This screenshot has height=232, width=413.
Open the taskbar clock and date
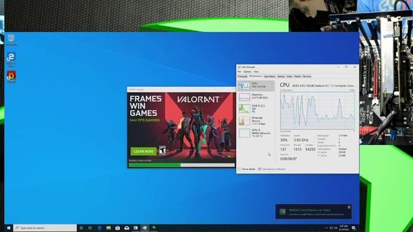(344, 227)
